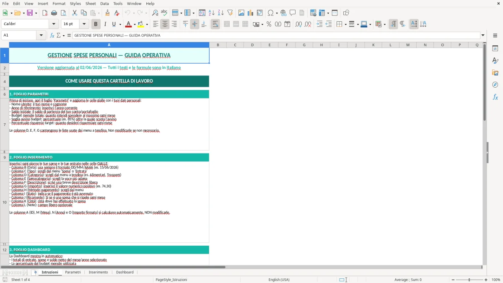Switch to the Parametri sheet tab
This screenshot has height=283, width=503.
click(x=73, y=272)
